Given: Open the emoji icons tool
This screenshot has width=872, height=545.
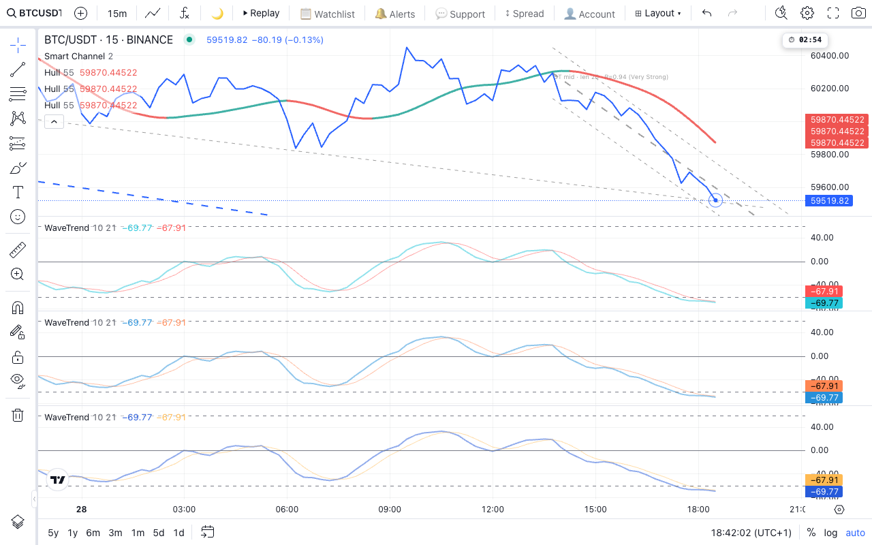Looking at the screenshot, I should point(18,217).
